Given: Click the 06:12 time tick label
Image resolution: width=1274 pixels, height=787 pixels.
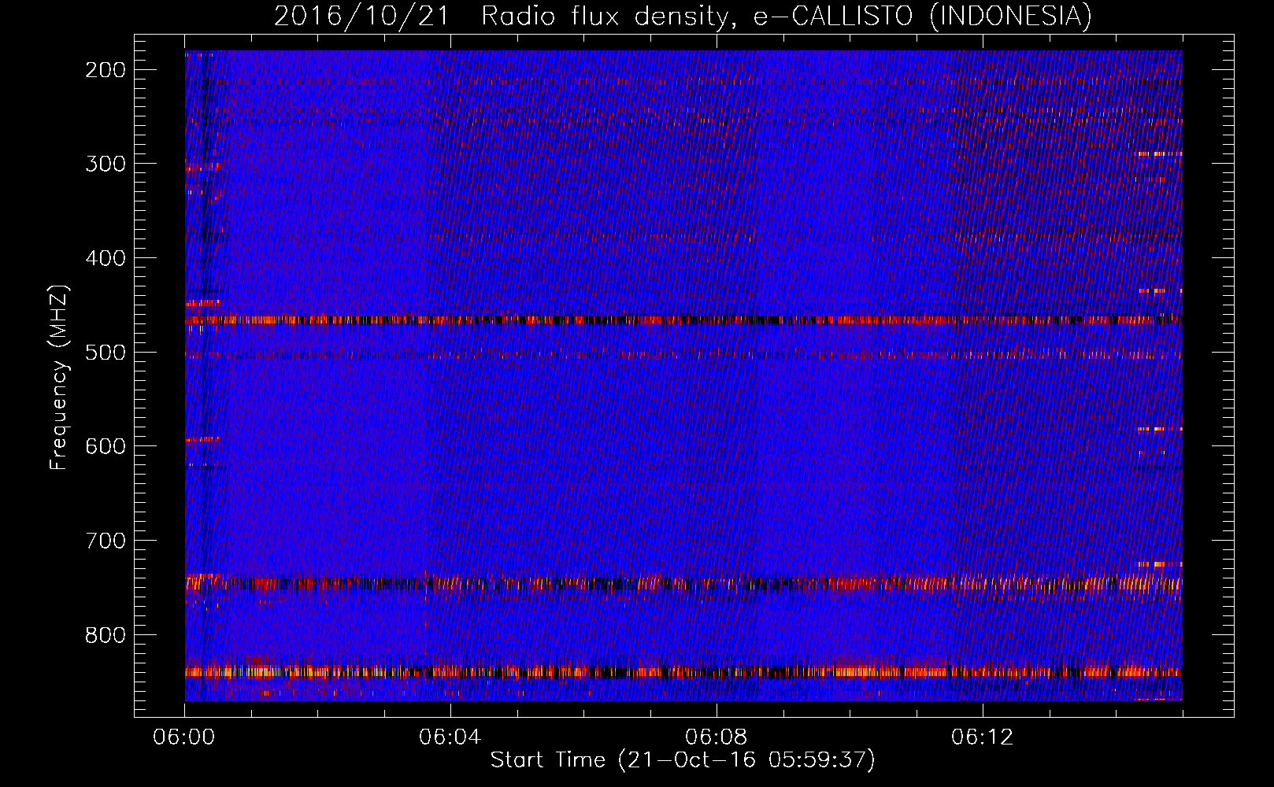Looking at the screenshot, I should pos(983,737).
